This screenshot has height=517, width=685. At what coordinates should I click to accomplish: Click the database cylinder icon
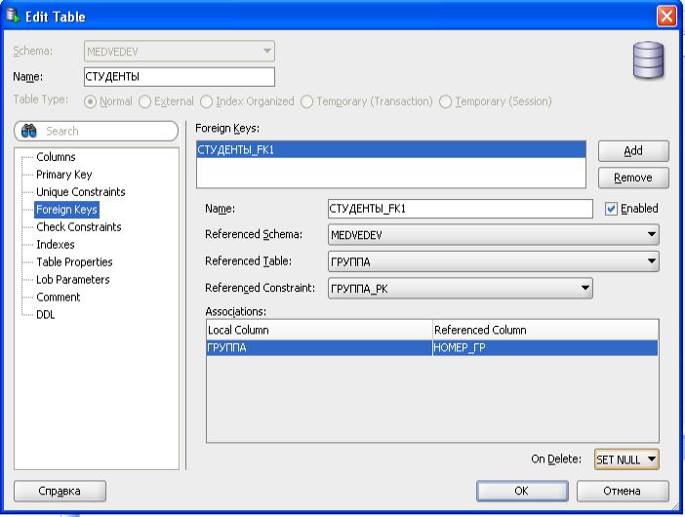click(649, 60)
